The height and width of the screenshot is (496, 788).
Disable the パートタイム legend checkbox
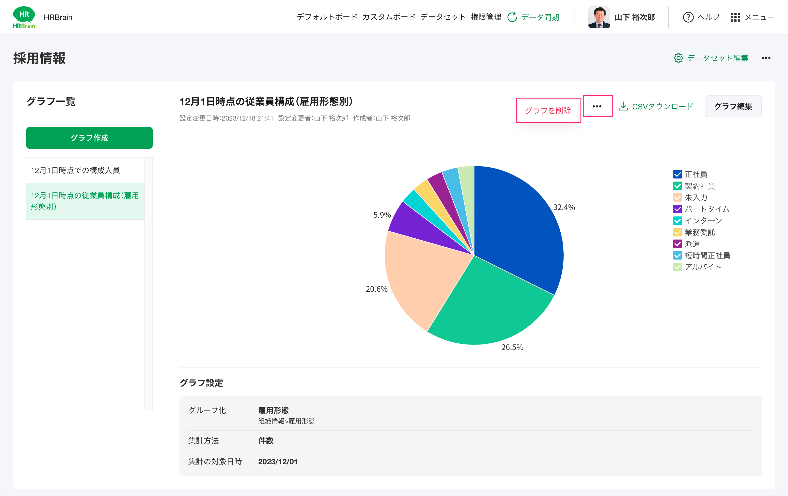click(x=677, y=209)
